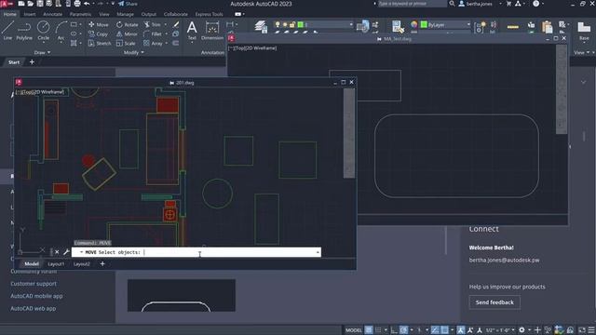The image size is (596, 335).
Task: Click the Fillet command
Action: (153, 33)
